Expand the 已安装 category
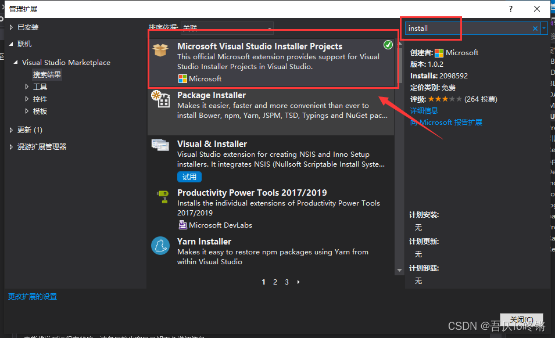555x338 pixels. [x=11, y=27]
